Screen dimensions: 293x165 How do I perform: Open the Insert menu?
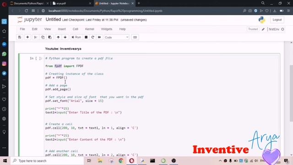[x=62, y=29]
